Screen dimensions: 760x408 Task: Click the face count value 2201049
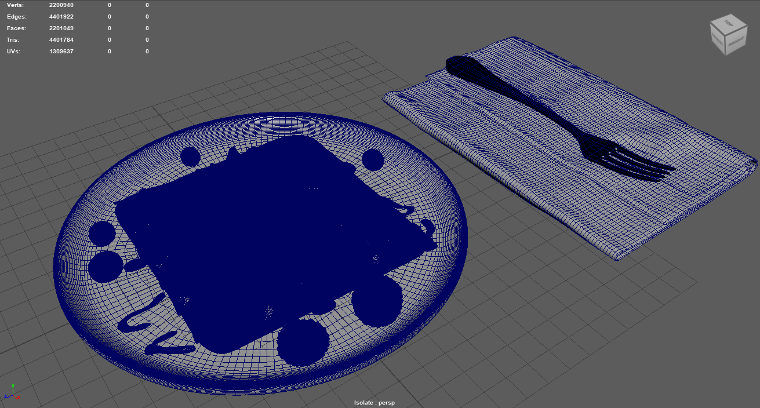pyautogui.click(x=61, y=28)
